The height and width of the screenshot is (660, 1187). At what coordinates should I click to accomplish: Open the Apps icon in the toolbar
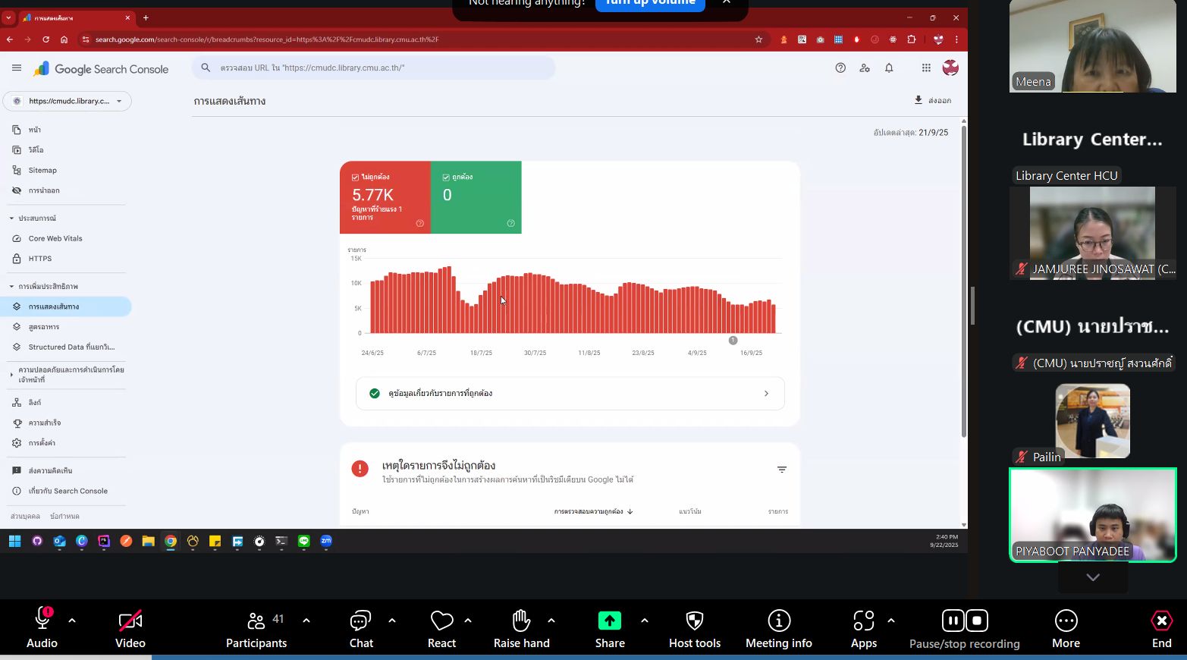click(863, 621)
